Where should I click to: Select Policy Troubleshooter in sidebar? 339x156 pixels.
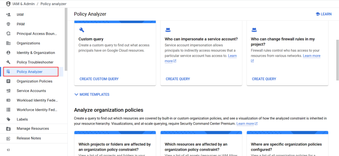pyautogui.click(x=35, y=62)
